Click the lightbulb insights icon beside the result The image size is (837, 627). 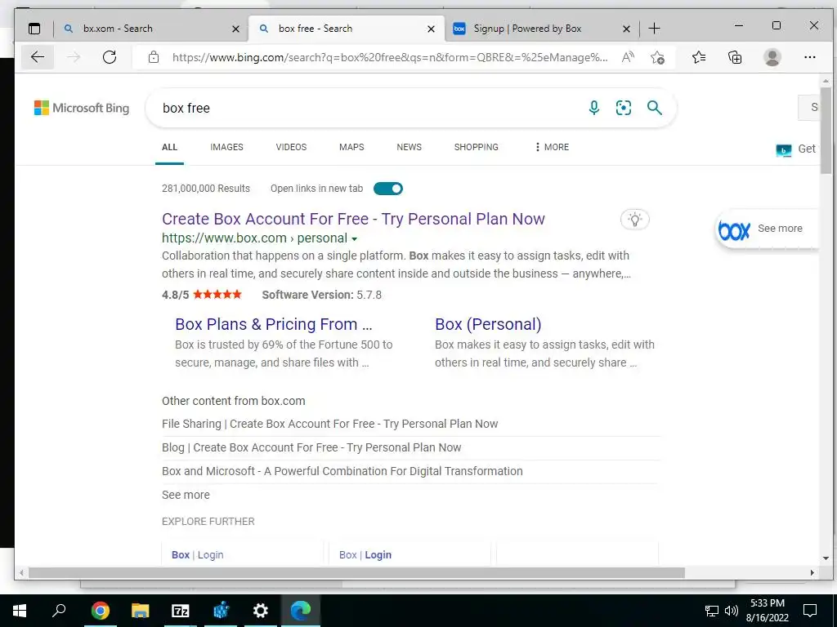tap(634, 219)
